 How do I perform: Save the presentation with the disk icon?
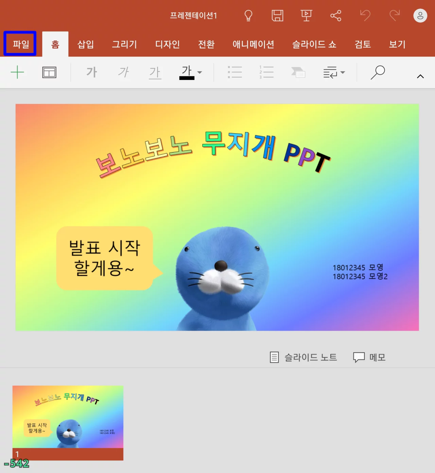(x=277, y=16)
